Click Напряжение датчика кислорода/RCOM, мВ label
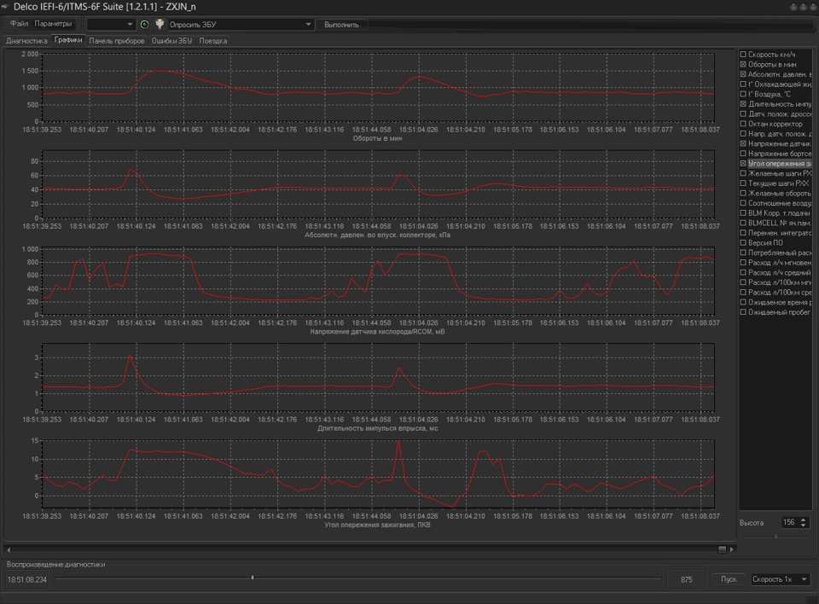 pyautogui.click(x=378, y=332)
